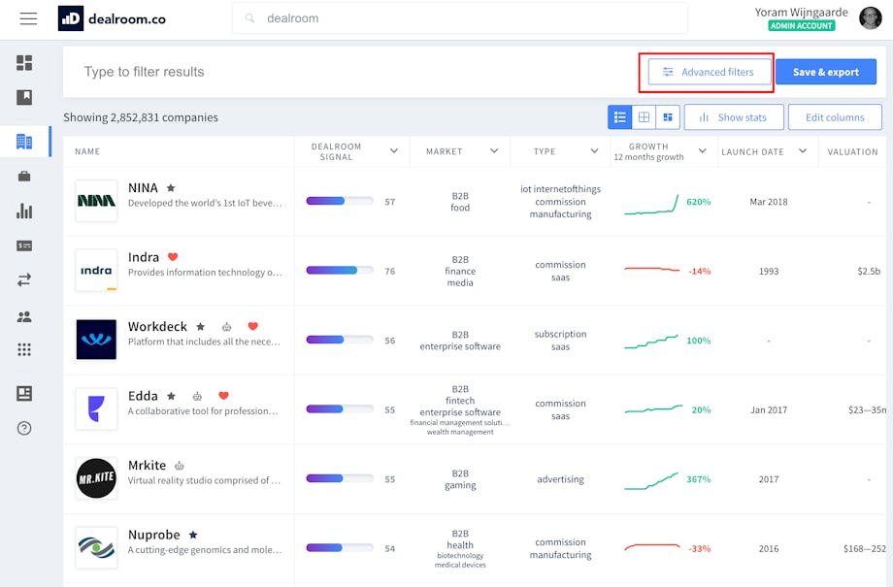This screenshot has height=587, width=893.
Task: Open the news layout icon in the sidebar
Action: pyautogui.click(x=24, y=393)
